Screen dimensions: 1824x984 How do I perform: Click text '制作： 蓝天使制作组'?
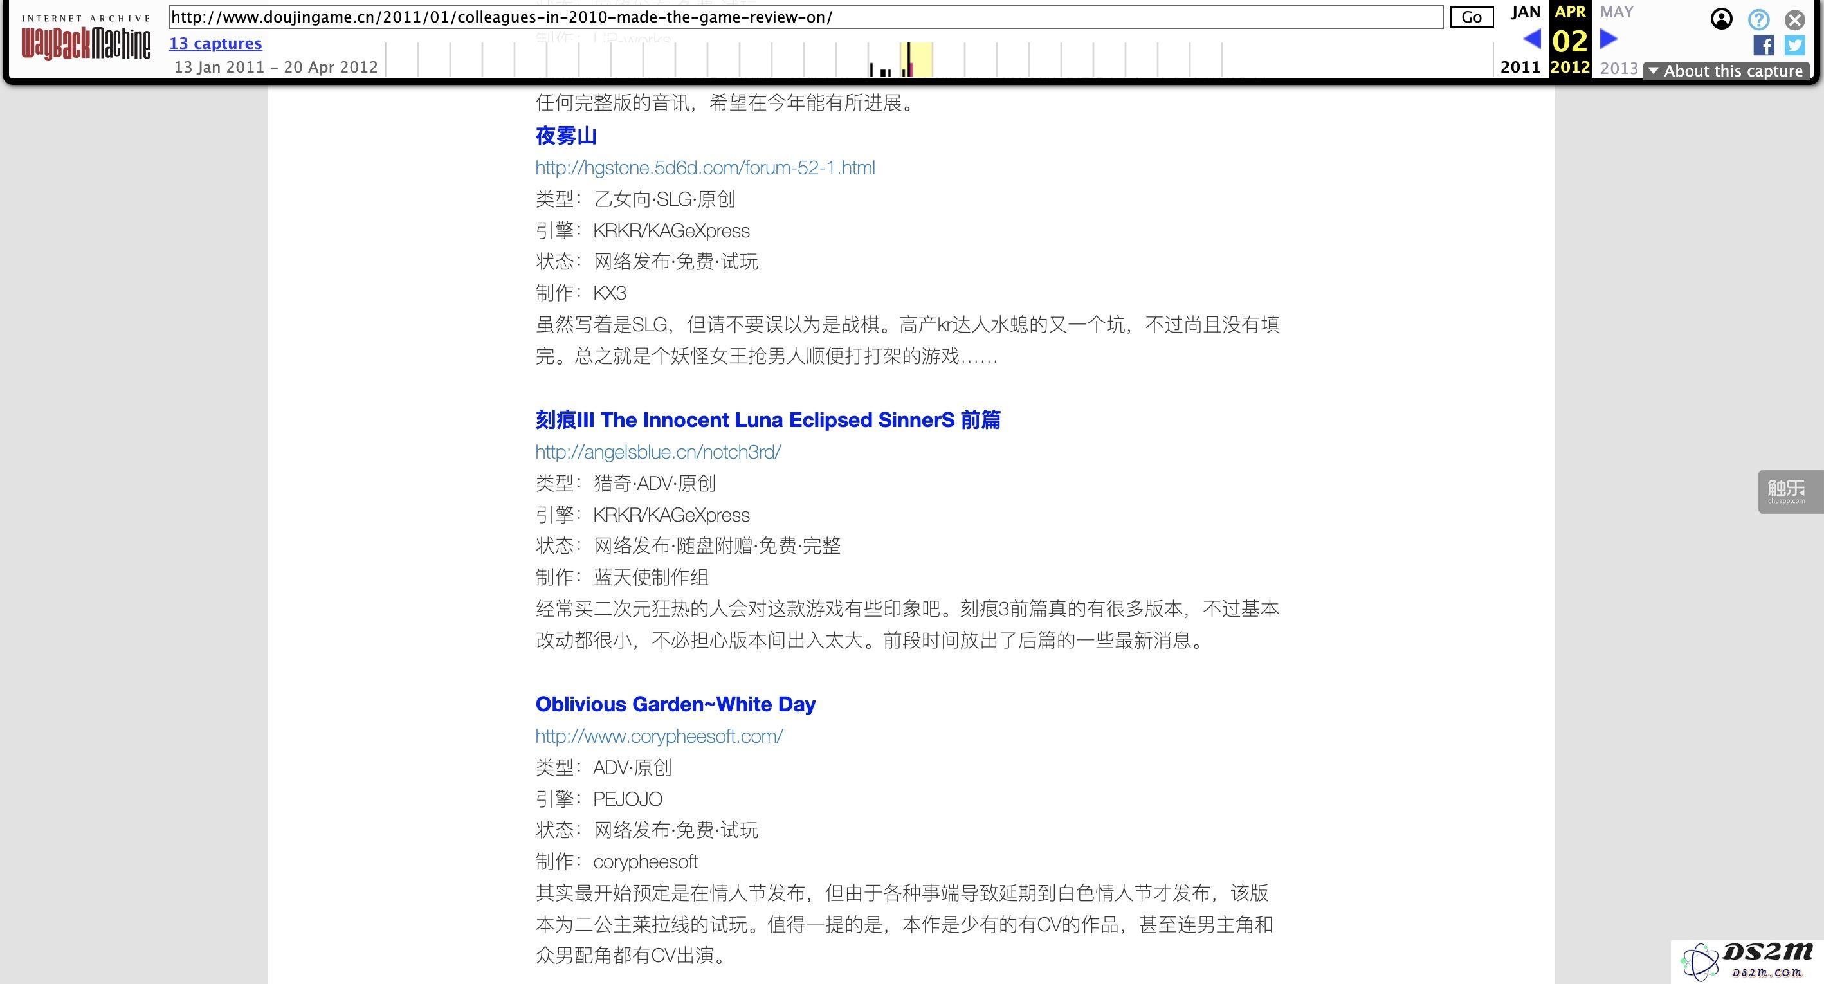click(x=622, y=577)
